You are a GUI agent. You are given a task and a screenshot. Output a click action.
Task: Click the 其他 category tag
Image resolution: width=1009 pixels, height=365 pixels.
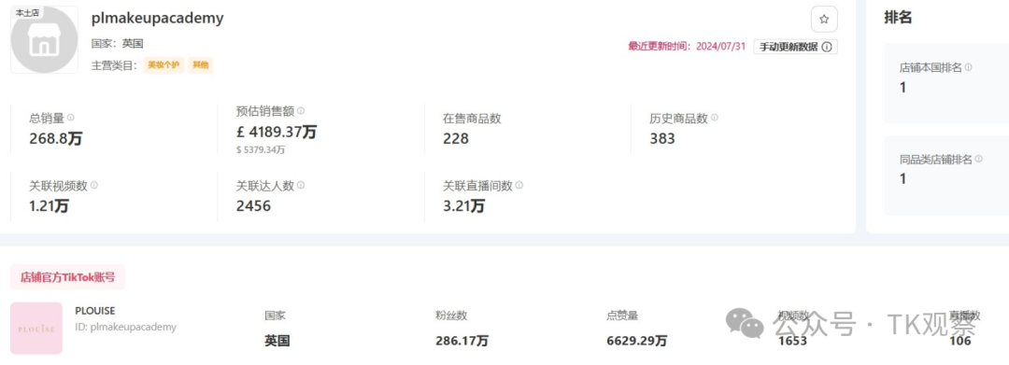pyautogui.click(x=201, y=65)
